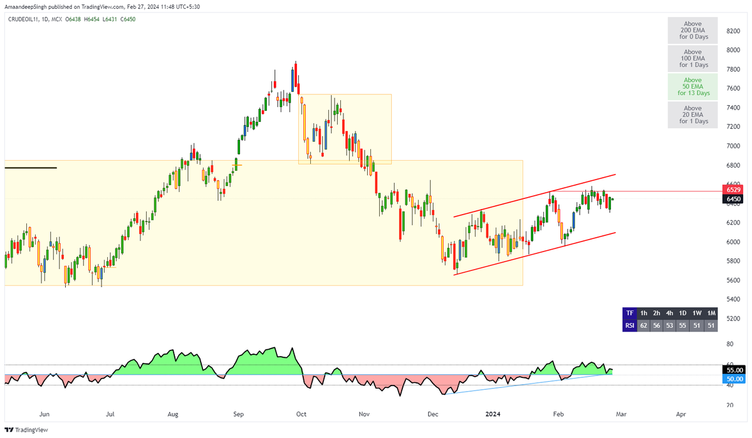752x438 pixels.
Task: Click the Dec label on time axis
Action: (432, 414)
